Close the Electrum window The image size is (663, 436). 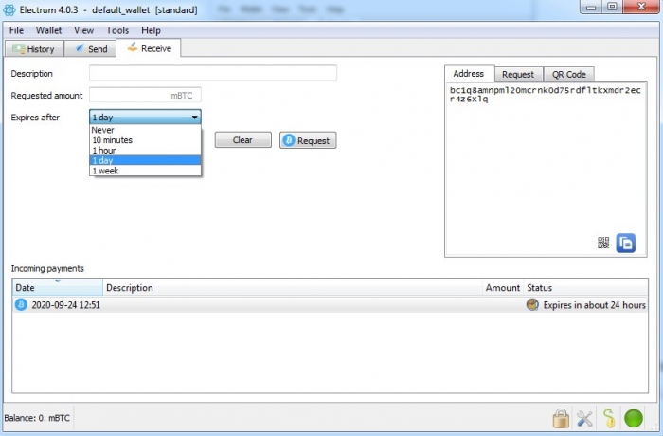(x=641, y=7)
